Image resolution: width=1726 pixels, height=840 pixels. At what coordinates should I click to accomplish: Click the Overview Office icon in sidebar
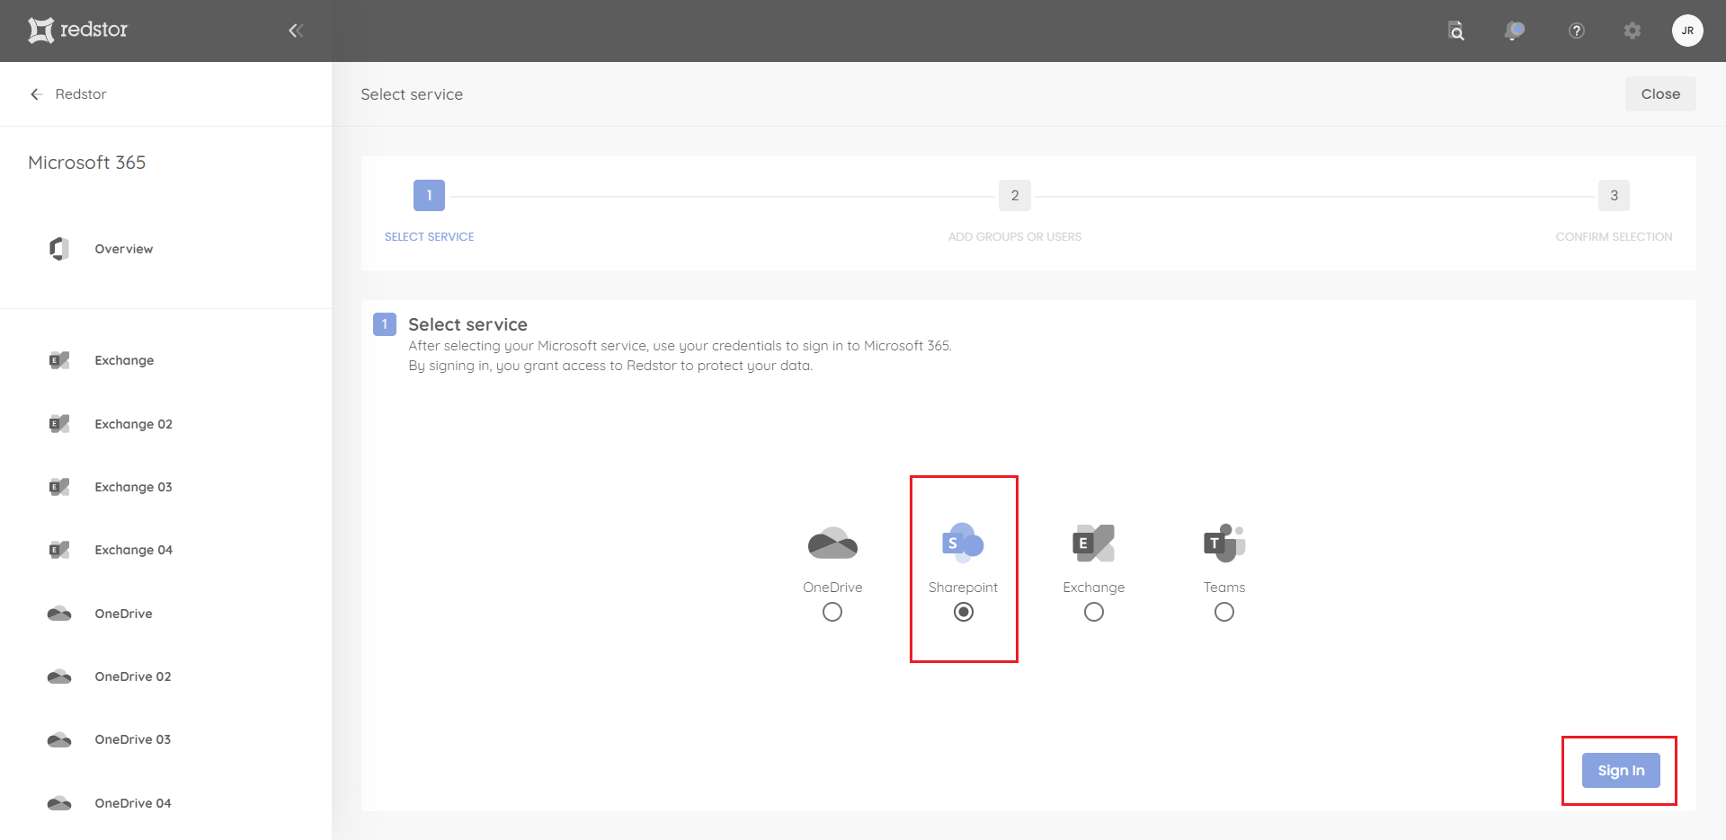click(59, 249)
